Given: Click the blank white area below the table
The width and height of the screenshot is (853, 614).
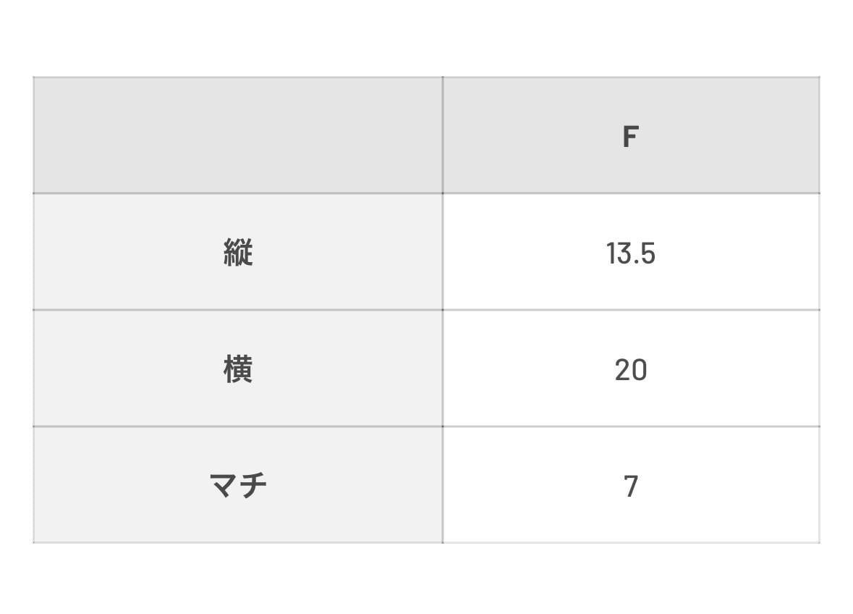Looking at the screenshot, I should tap(427, 579).
